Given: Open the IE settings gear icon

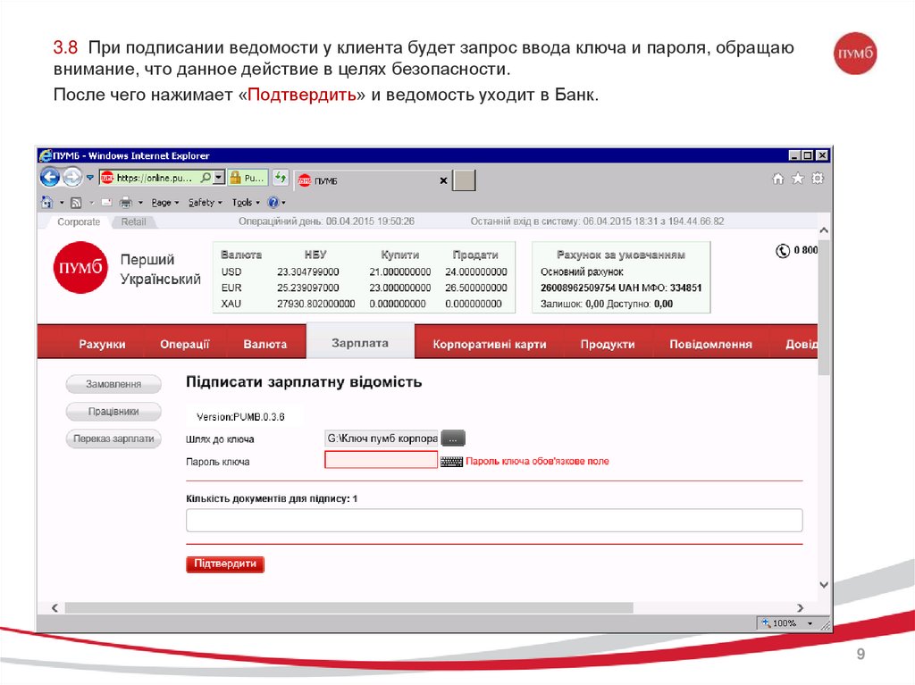Looking at the screenshot, I should click(817, 179).
